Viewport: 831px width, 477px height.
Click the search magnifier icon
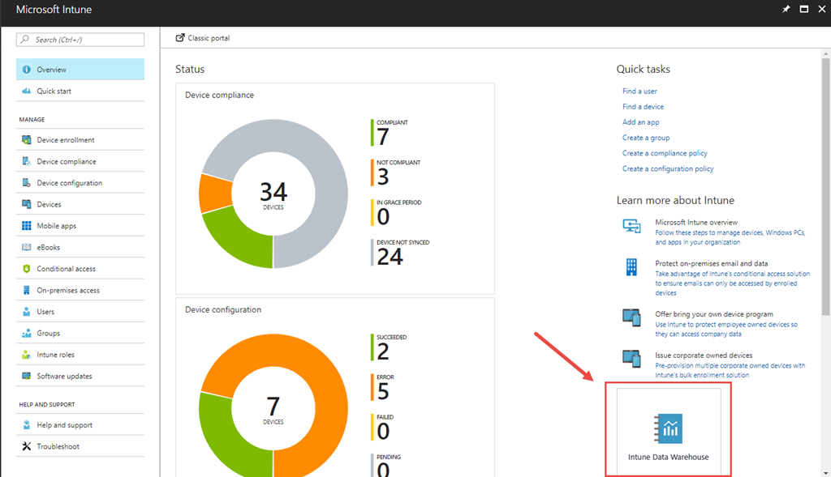click(x=25, y=39)
